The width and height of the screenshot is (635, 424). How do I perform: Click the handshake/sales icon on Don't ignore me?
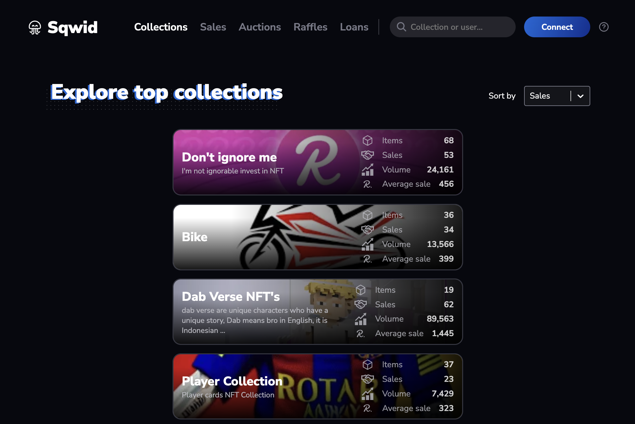tap(369, 155)
